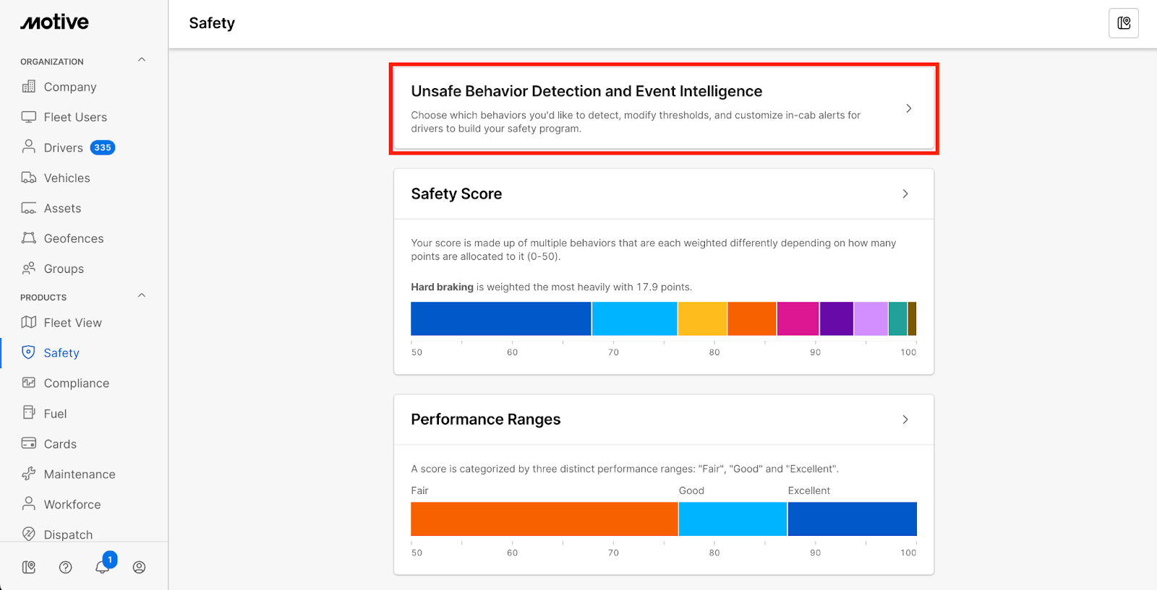Open the Safety Score settings chevron
1157x590 pixels.
(x=905, y=194)
